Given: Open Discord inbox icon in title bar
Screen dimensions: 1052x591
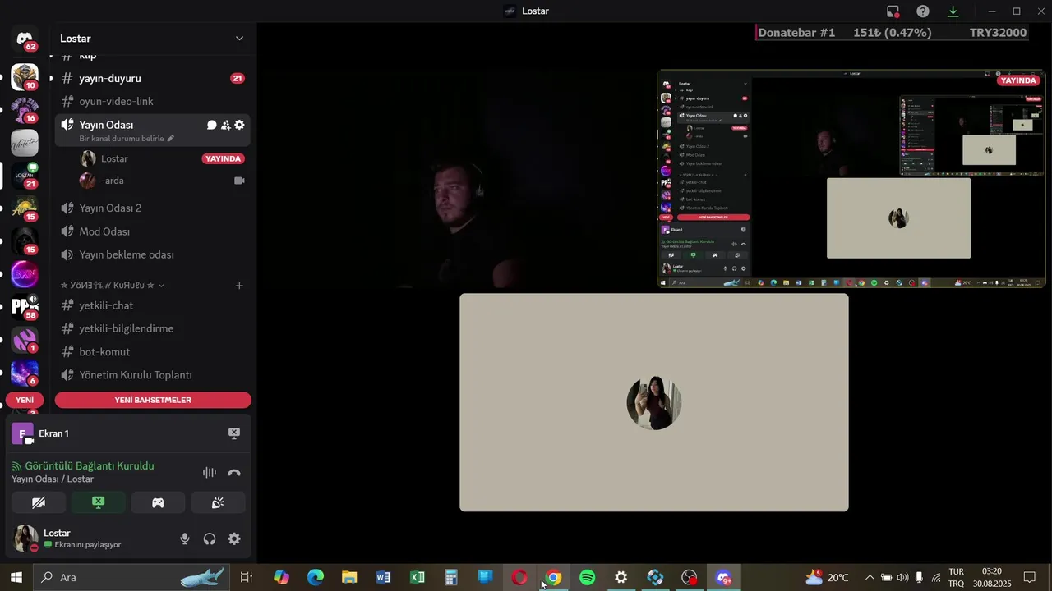Looking at the screenshot, I should coord(893,11).
